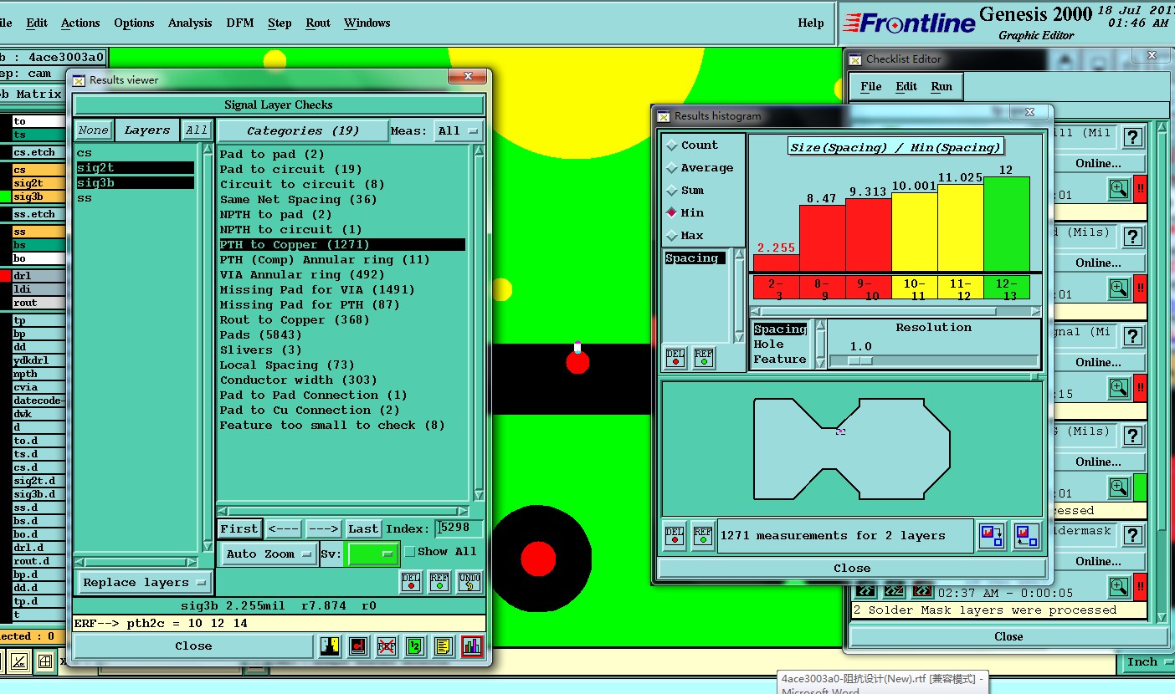Click the yellow notes page icon
Image resolution: width=1175 pixels, height=694 pixels.
pyautogui.click(x=444, y=646)
